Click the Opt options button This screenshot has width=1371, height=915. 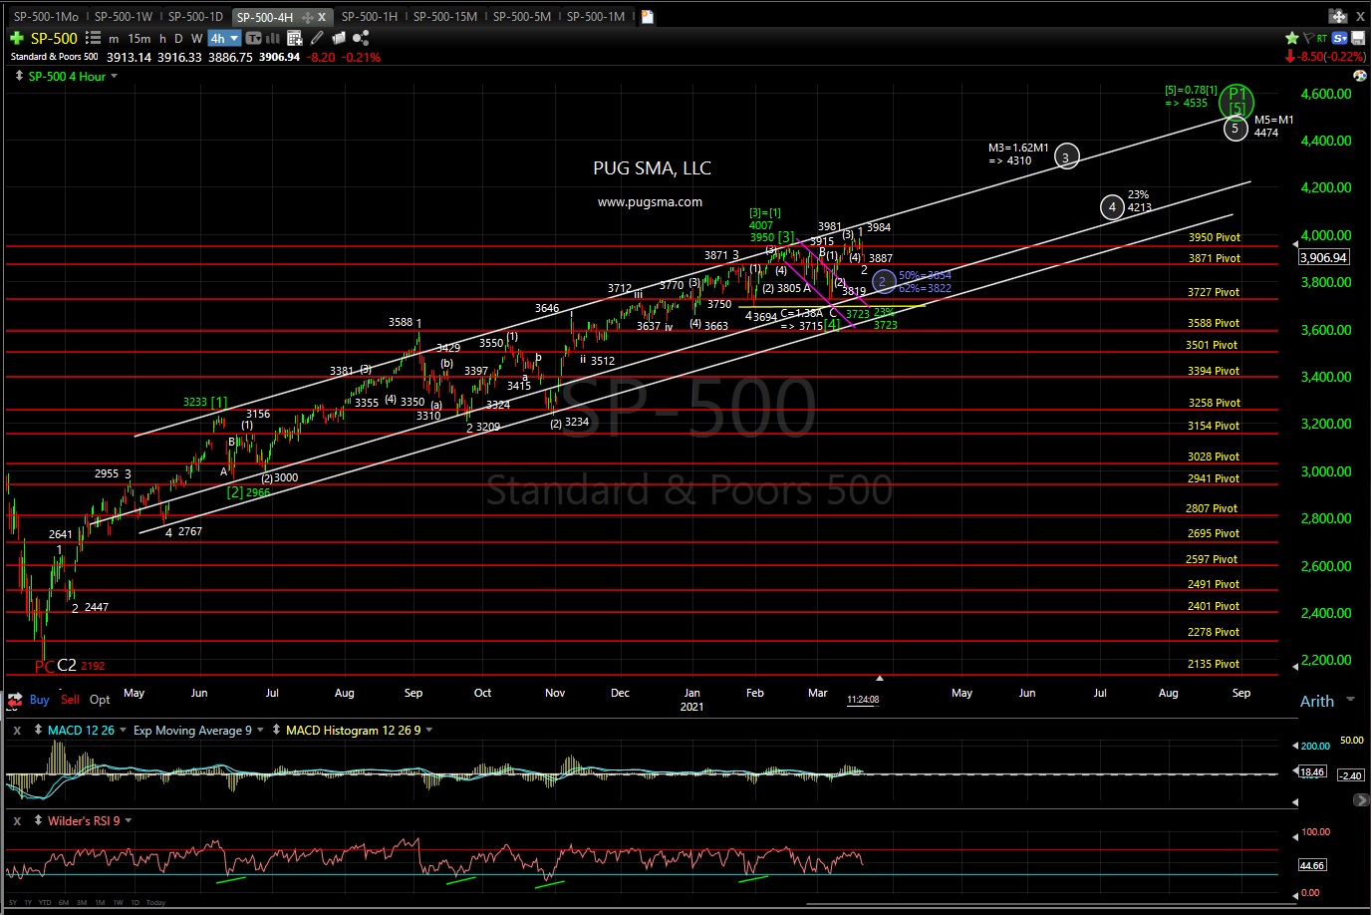[100, 700]
